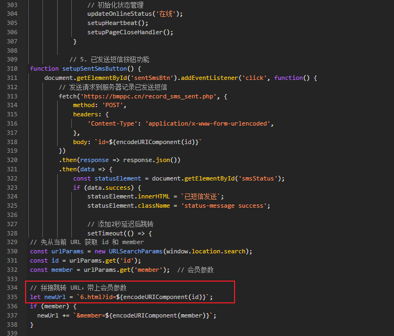Click line number 303 in the gutter
The image size is (394, 336).
click(x=12, y=5)
